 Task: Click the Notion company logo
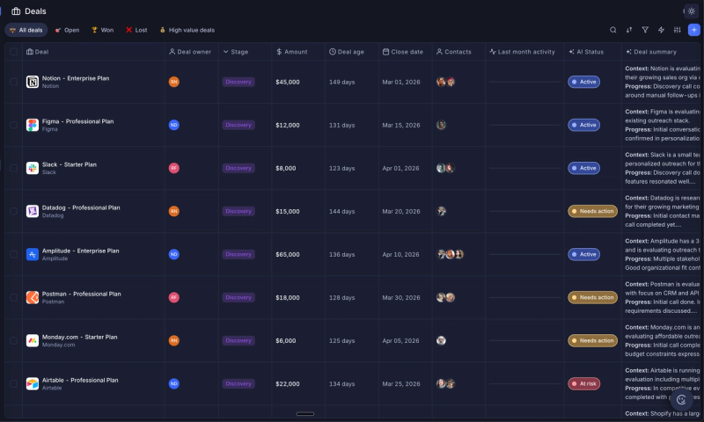coord(33,82)
